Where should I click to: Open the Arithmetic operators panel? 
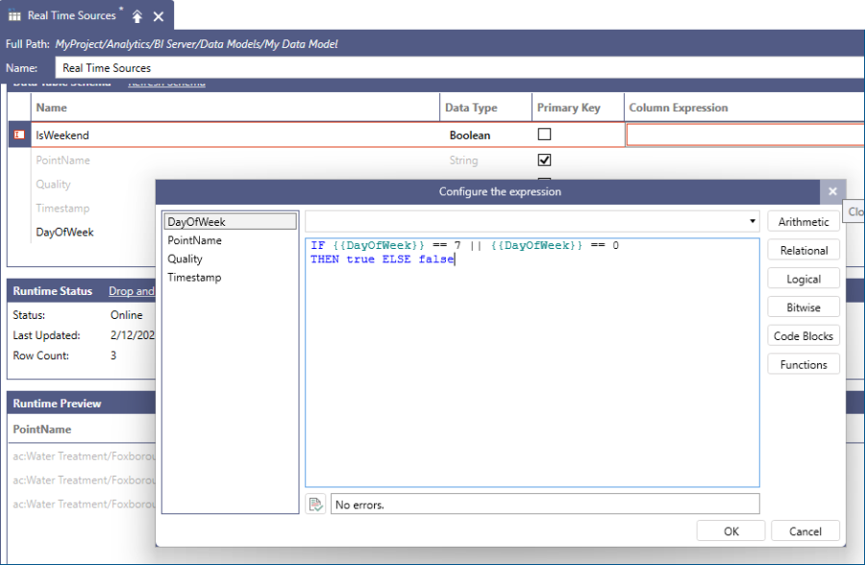click(x=803, y=221)
